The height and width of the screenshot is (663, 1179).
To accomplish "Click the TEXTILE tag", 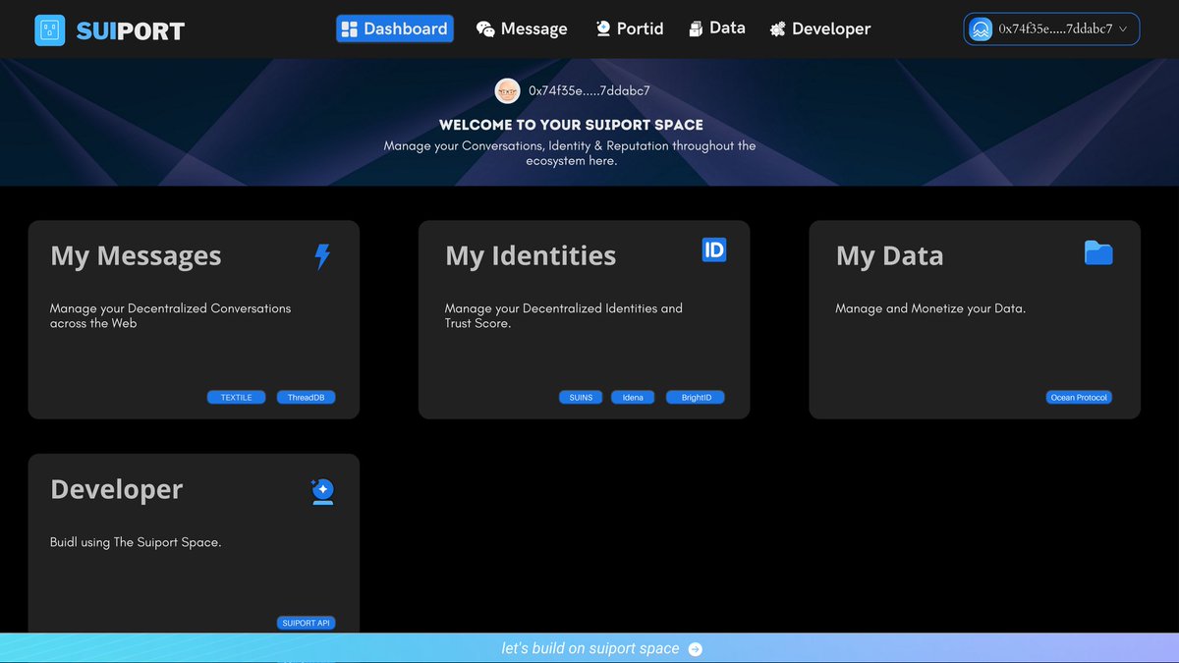I will coord(236,398).
